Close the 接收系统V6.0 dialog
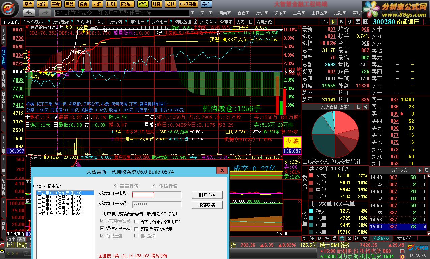This screenshot has width=430, height=259. tap(222, 171)
